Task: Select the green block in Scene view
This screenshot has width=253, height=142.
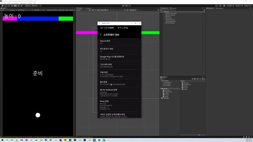Action: coord(150,33)
